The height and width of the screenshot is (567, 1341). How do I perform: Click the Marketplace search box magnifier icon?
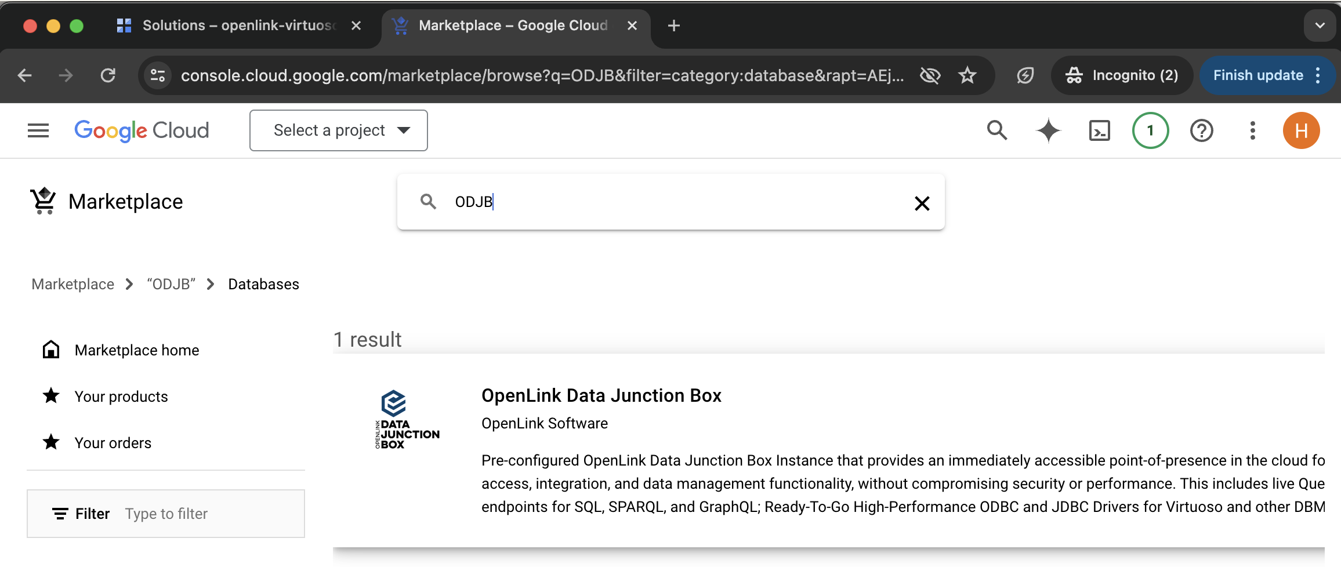click(x=428, y=202)
